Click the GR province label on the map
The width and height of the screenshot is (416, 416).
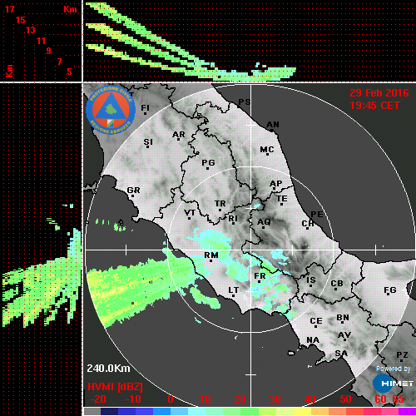click(x=133, y=191)
